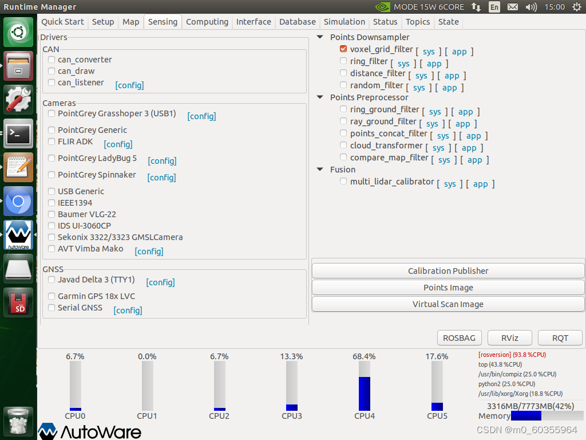Open the En keyboard input indicator
Screen dimensions: 586x440
(x=494, y=7)
